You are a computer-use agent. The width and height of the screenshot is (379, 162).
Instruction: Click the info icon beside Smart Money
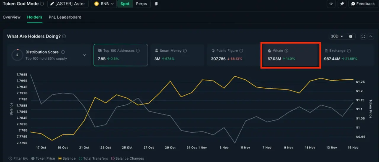[185, 51]
